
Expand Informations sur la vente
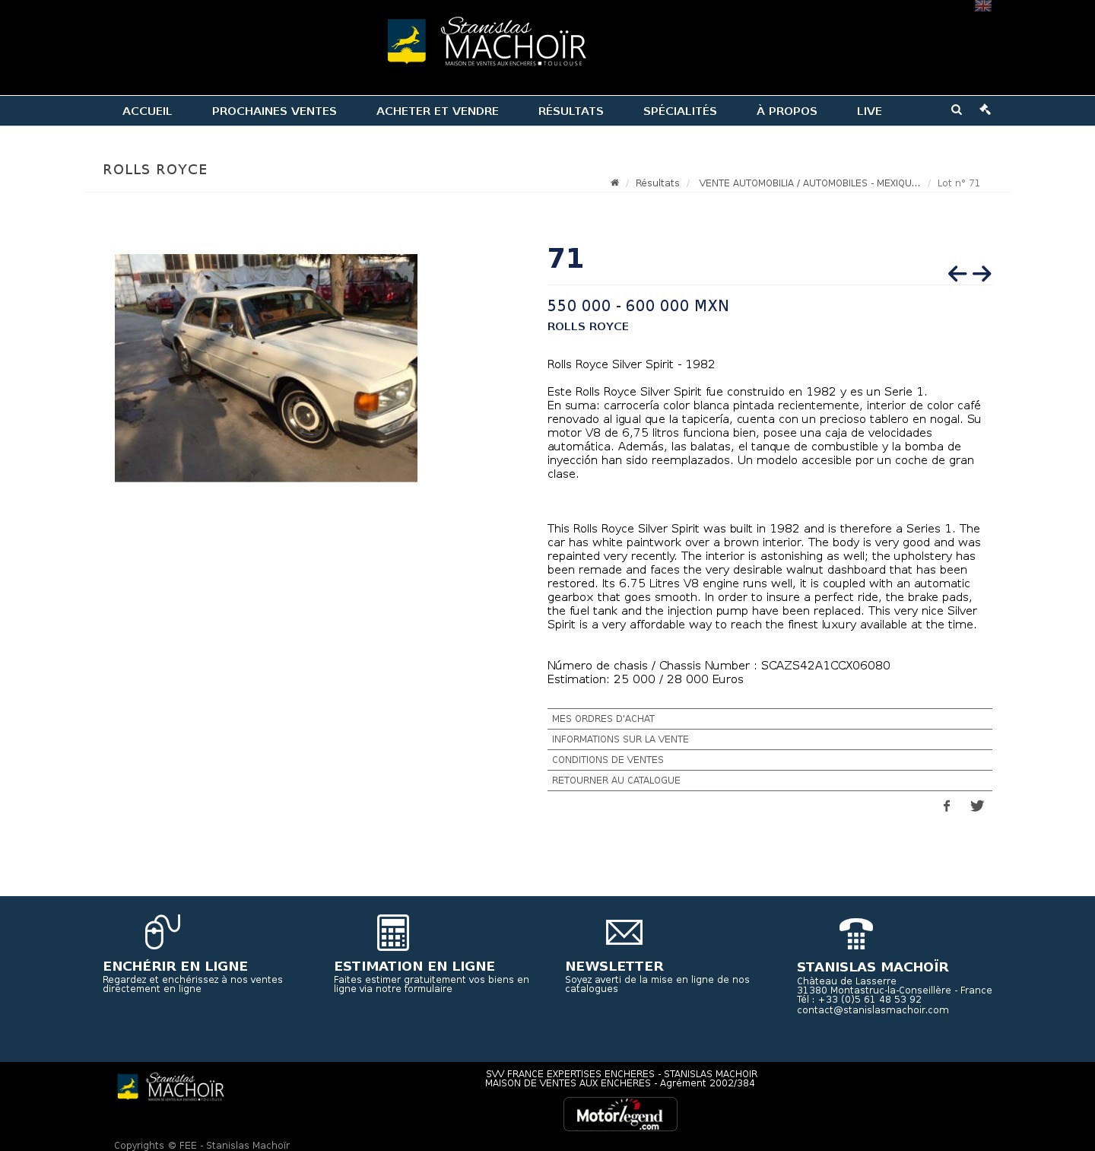tap(770, 739)
